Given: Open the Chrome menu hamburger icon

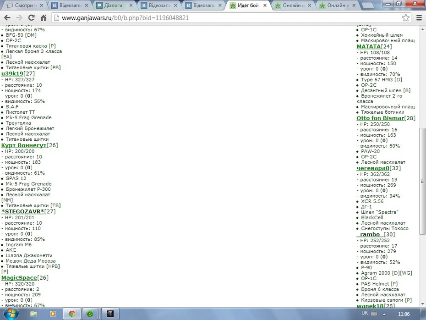Looking at the screenshot, I should [x=419, y=18].
